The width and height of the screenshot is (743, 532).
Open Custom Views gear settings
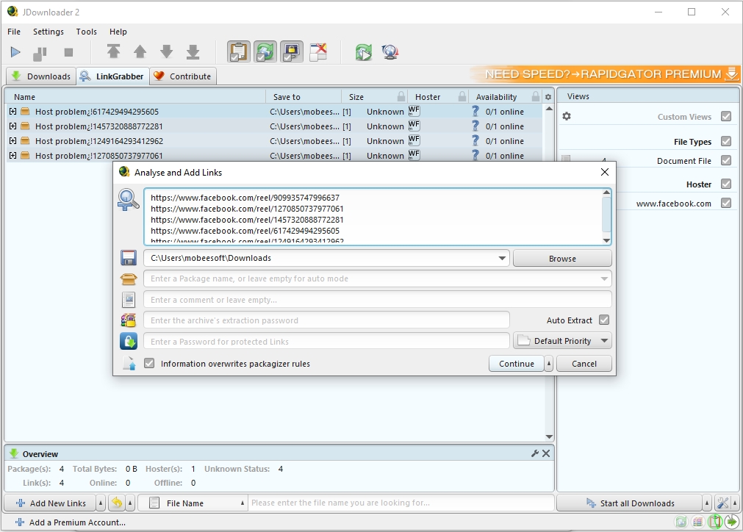coord(567,116)
